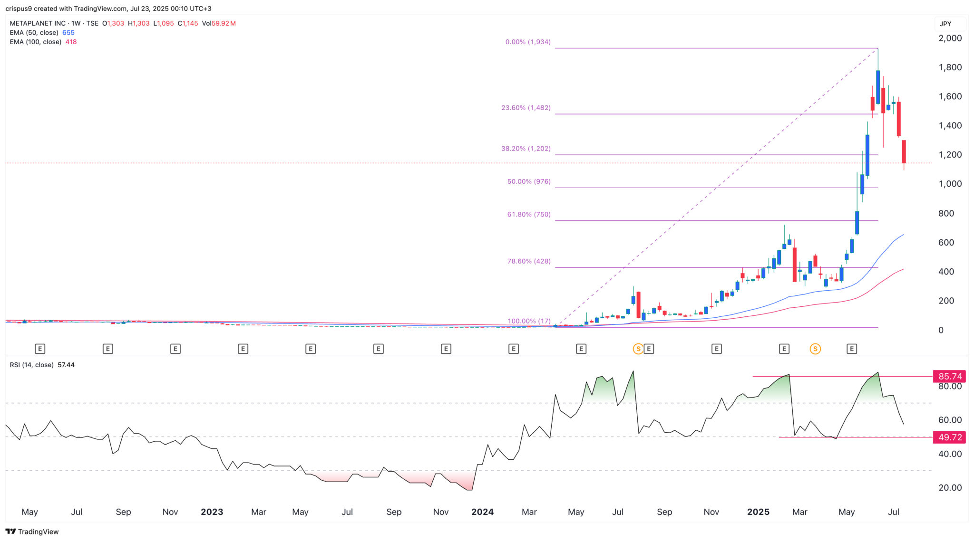
Task: Click the 400 price axis label
Action: (x=946, y=272)
